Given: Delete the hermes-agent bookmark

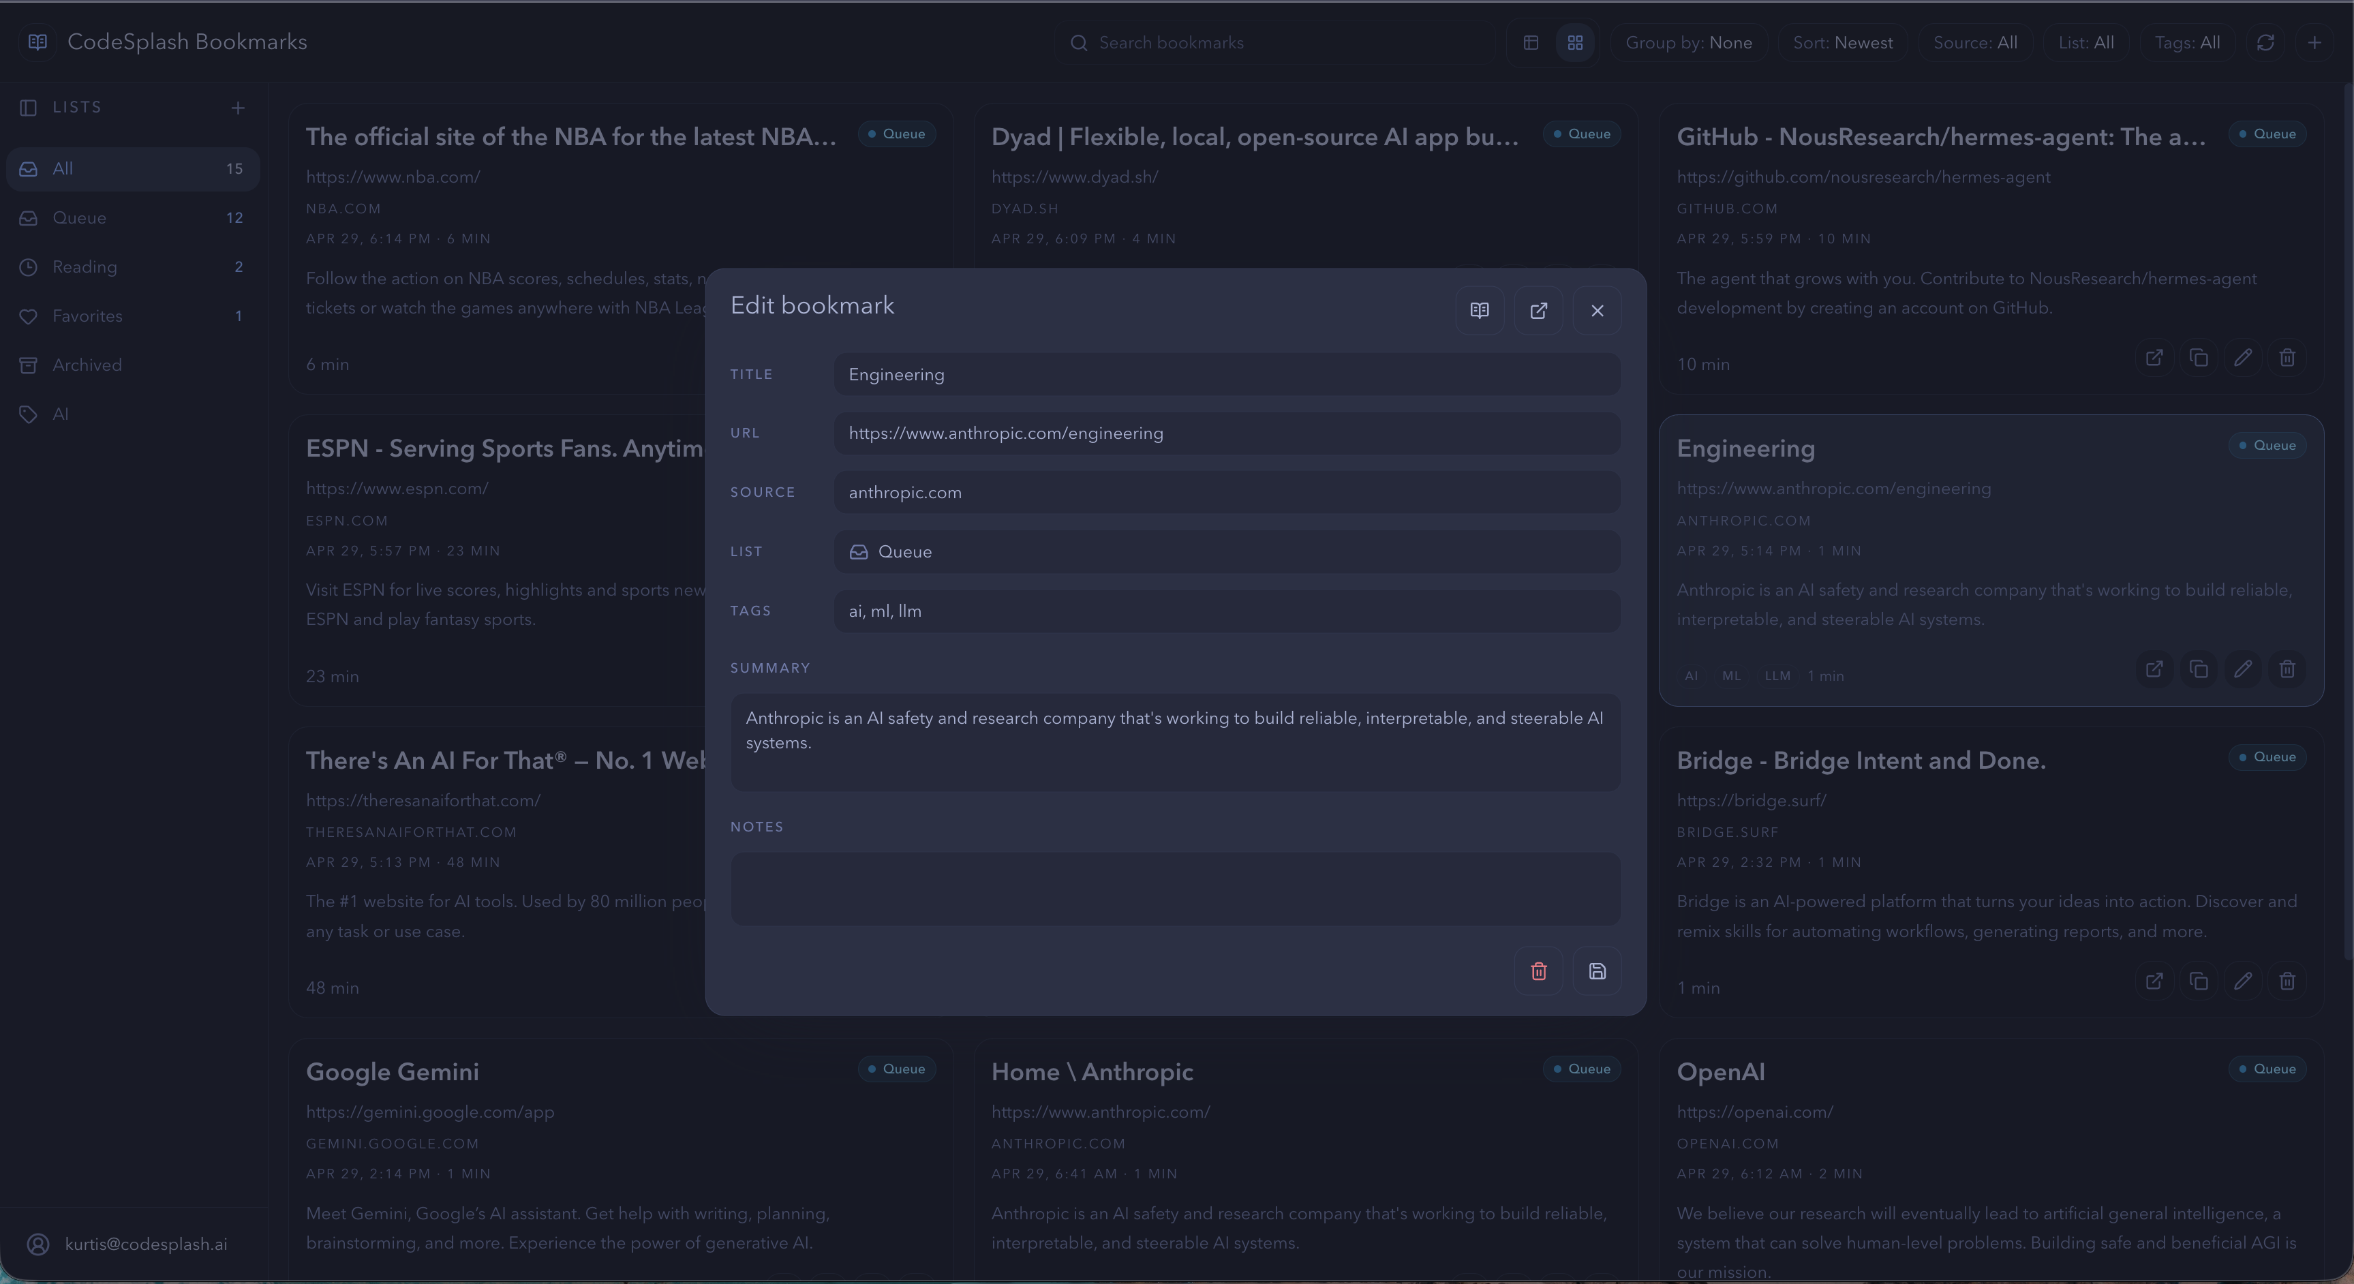Looking at the screenshot, I should pyautogui.click(x=2287, y=357).
